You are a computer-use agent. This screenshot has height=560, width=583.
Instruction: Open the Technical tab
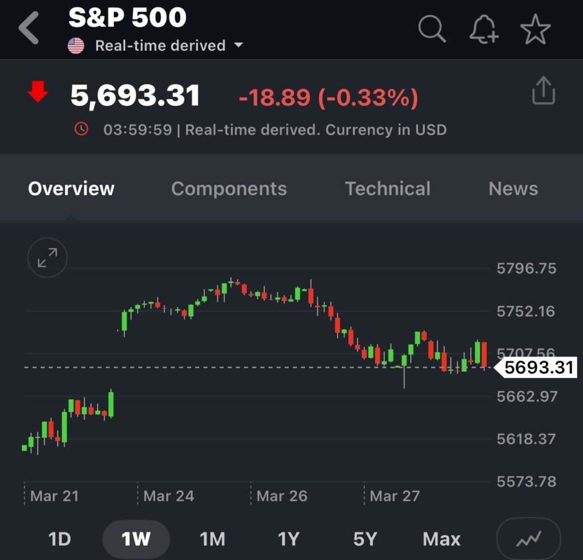[x=388, y=189]
